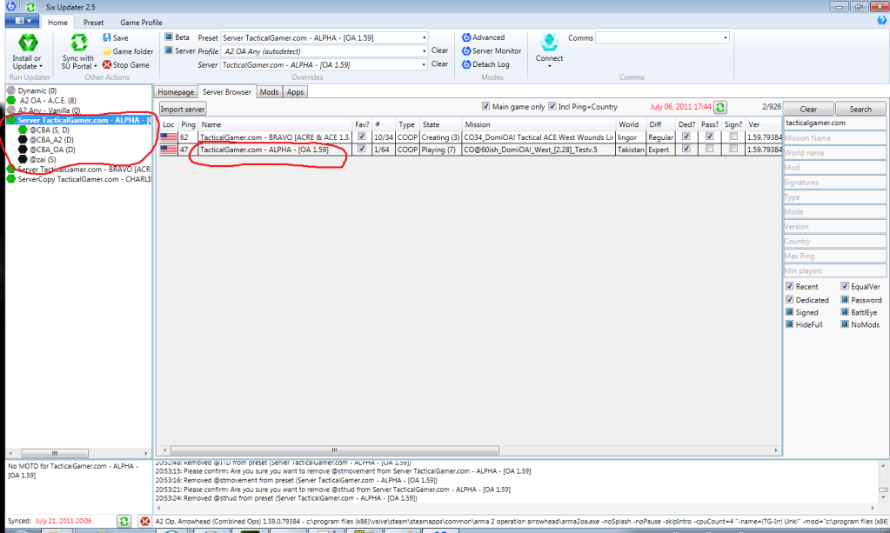Open the Server Monitor
The width and height of the screenshot is (890, 533).
pos(492,51)
